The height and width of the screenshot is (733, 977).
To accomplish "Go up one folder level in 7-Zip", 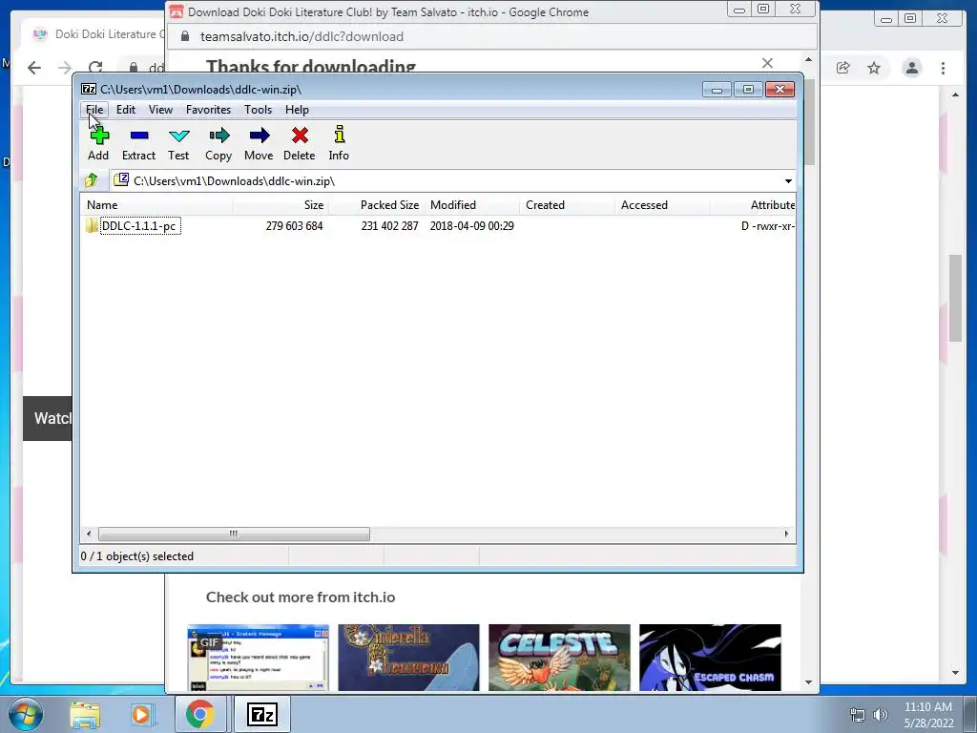I will pyautogui.click(x=92, y=180).
